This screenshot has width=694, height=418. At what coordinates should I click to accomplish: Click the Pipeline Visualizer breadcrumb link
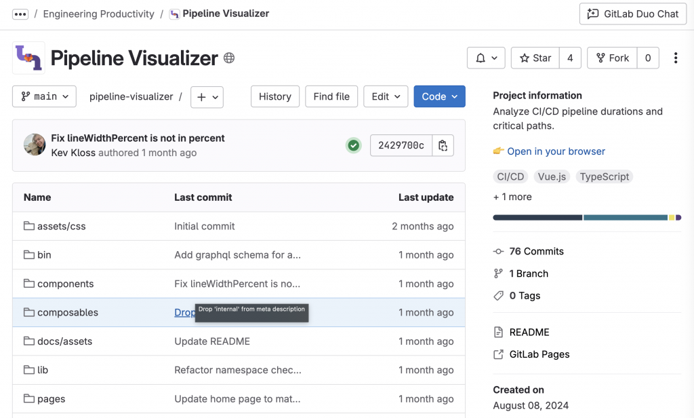(226, 14)
